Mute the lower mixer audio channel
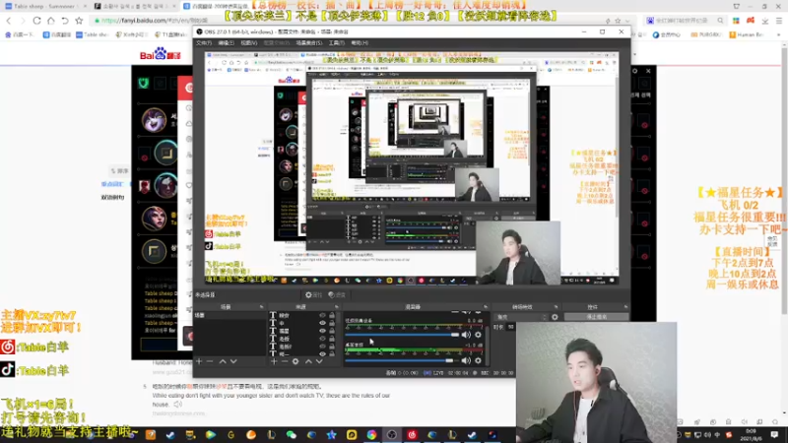Viewport: 788px width, 443px height. (x=466, y=360)
